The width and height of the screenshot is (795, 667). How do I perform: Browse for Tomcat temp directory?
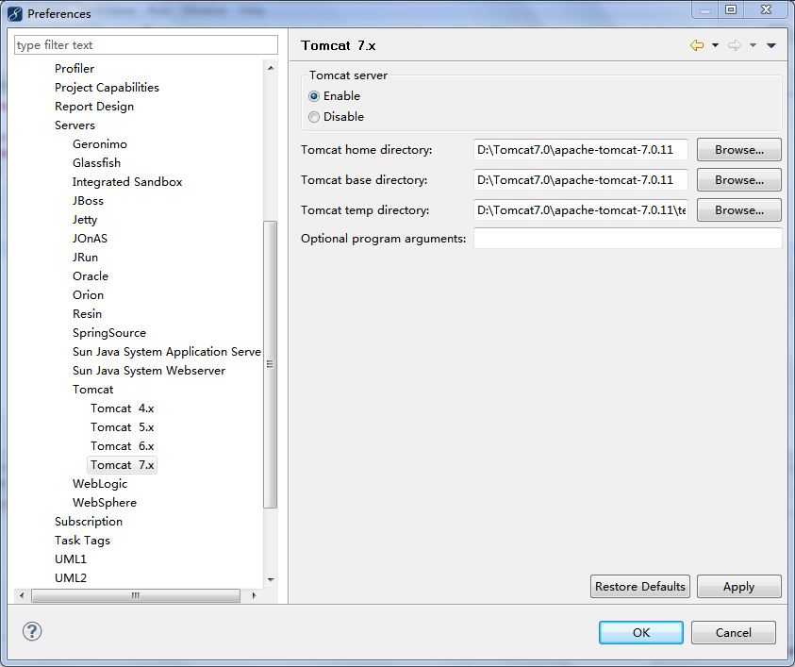(x=738, y=210)
